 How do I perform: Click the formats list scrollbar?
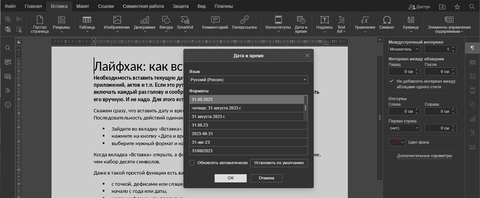[305, 108]
